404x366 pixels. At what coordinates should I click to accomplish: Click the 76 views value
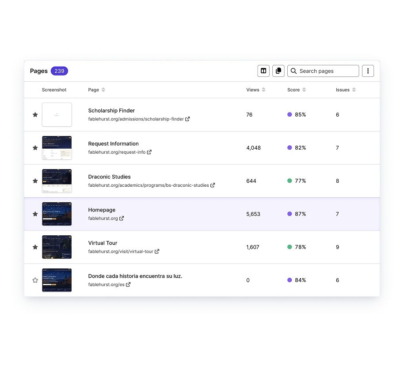249,114
